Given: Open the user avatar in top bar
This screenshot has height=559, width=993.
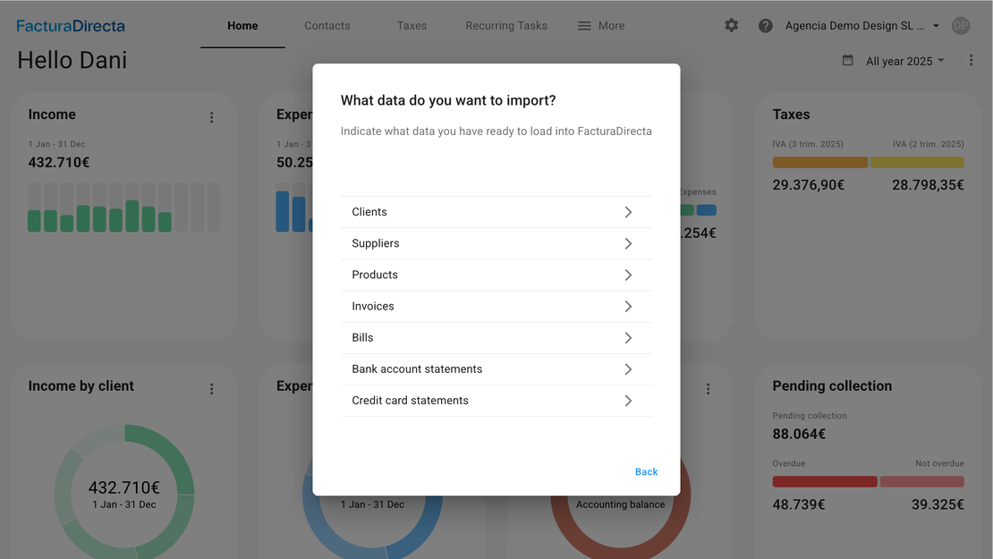Looking at the screenshot, I should click(961, 26).
